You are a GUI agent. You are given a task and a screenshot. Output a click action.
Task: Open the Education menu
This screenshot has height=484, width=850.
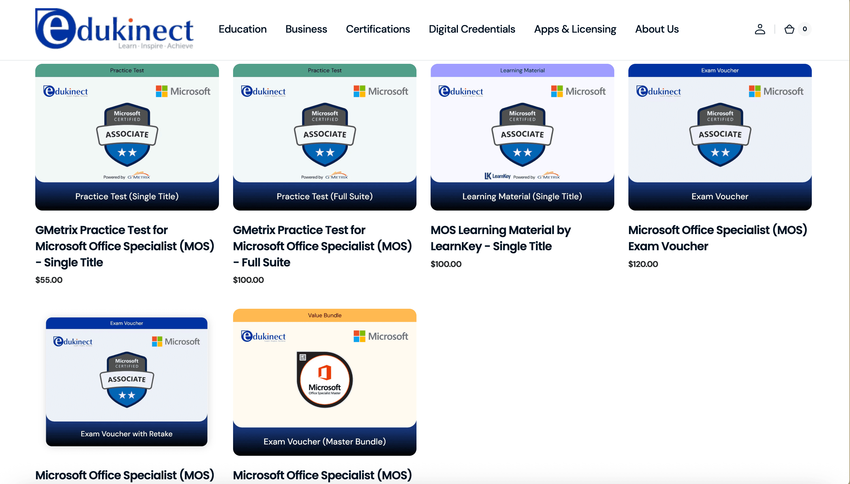click(x=242, y=29)
